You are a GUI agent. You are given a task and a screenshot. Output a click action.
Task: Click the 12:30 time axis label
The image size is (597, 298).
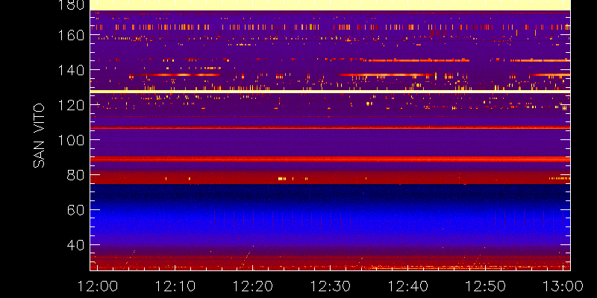click(x=330, y=286)
